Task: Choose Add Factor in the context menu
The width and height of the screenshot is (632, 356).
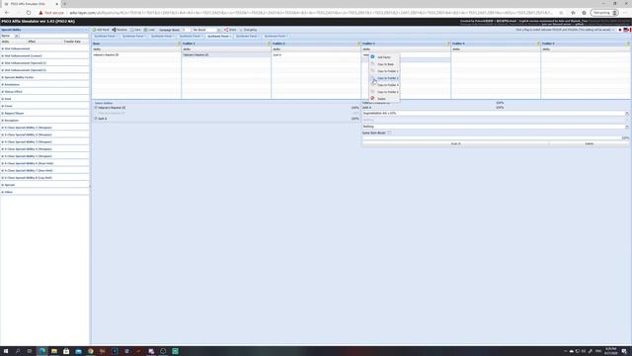Action: 384,57
